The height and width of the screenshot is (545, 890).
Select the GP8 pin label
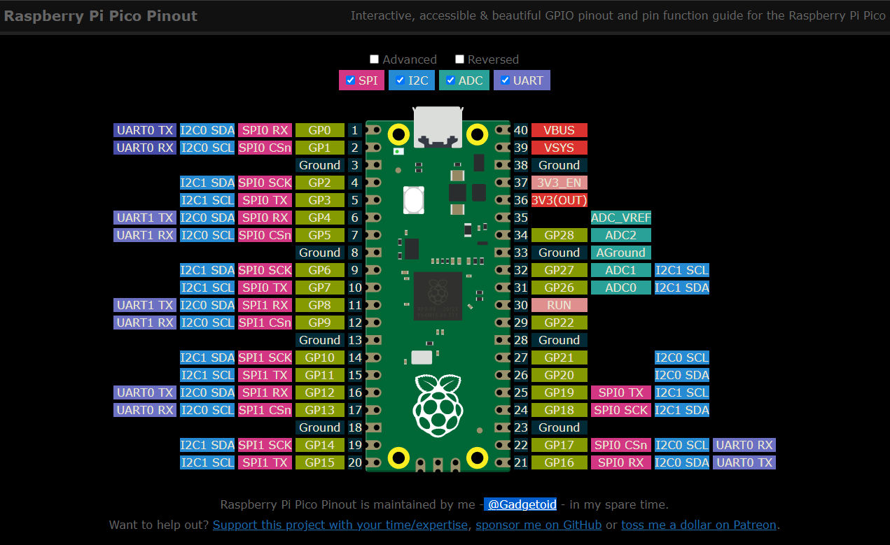(x=320, y=305)
